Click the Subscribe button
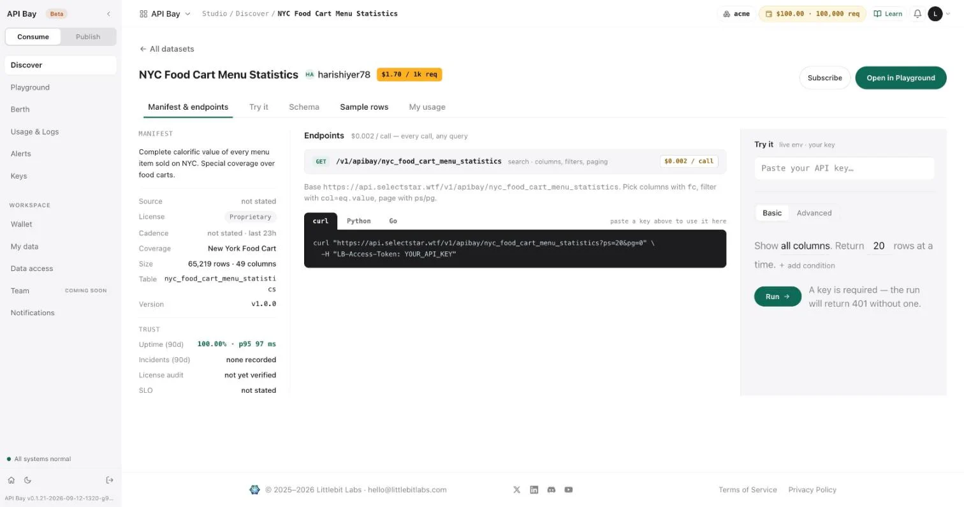 pos(825,78)
